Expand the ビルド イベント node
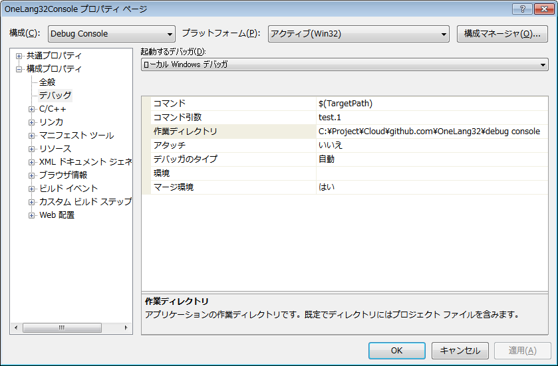The width and height of the screenshot is (558, 366). click(32, 189)
